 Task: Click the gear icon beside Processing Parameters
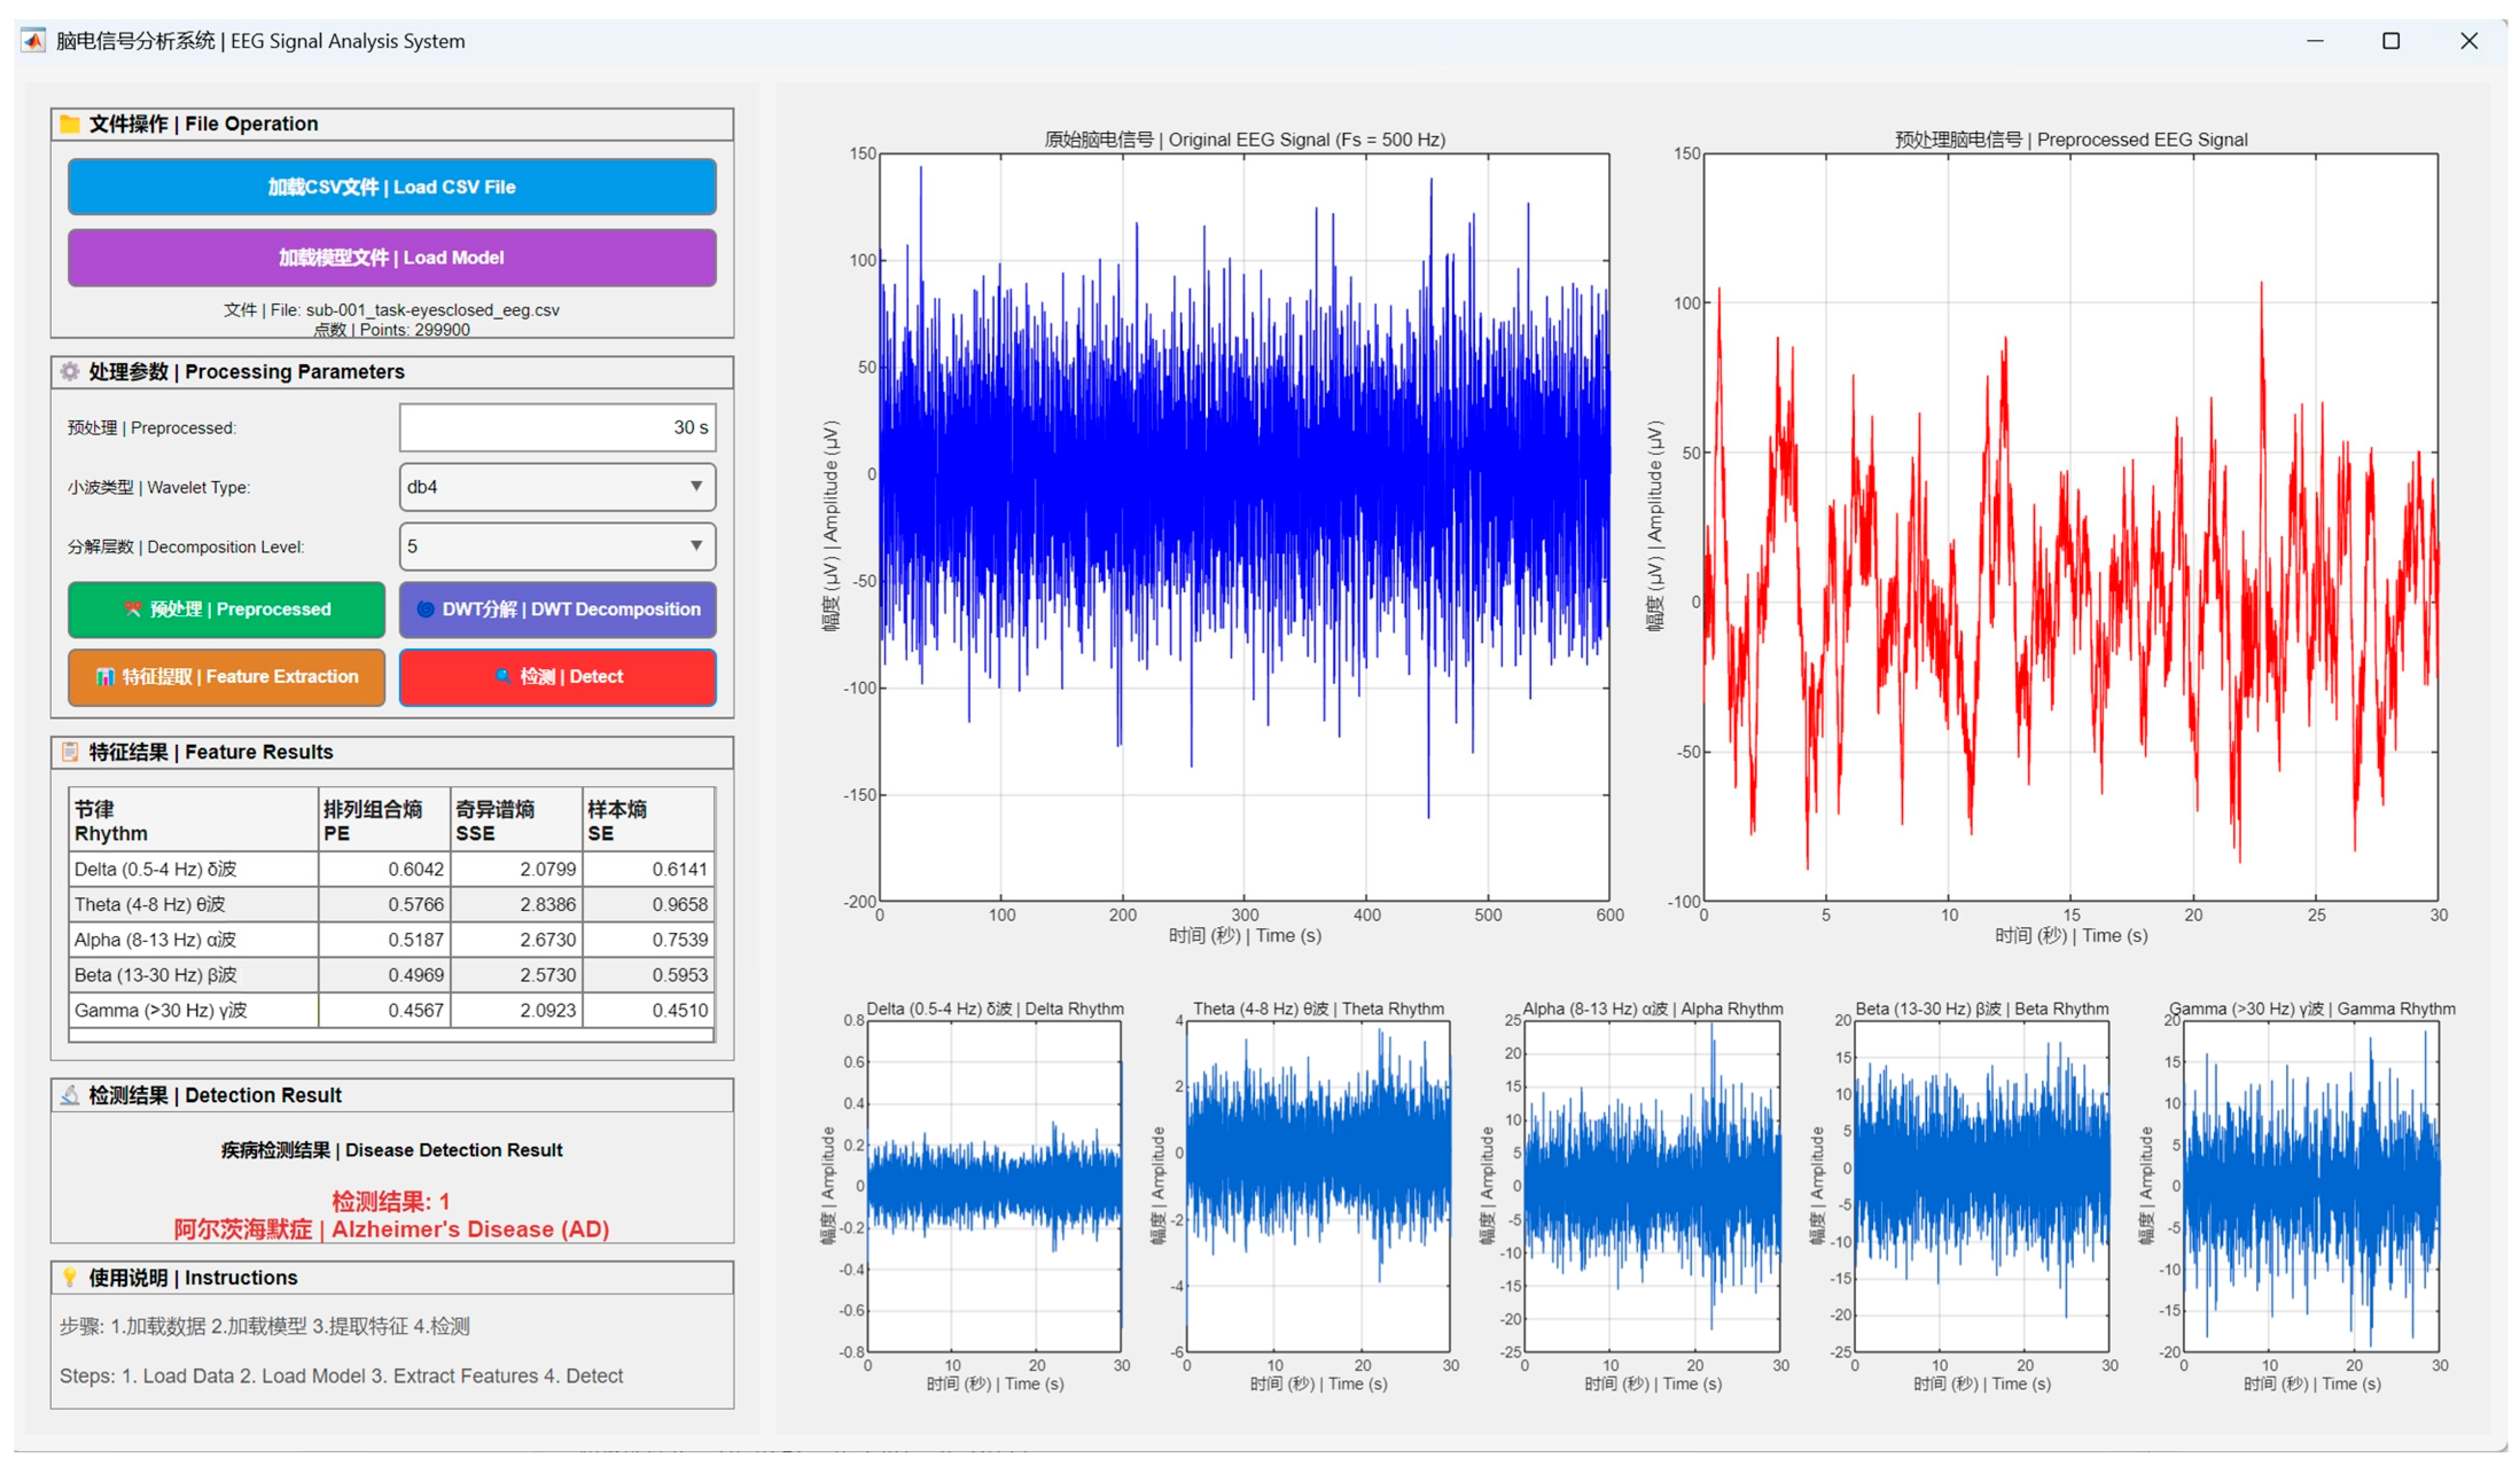(69, 372)
